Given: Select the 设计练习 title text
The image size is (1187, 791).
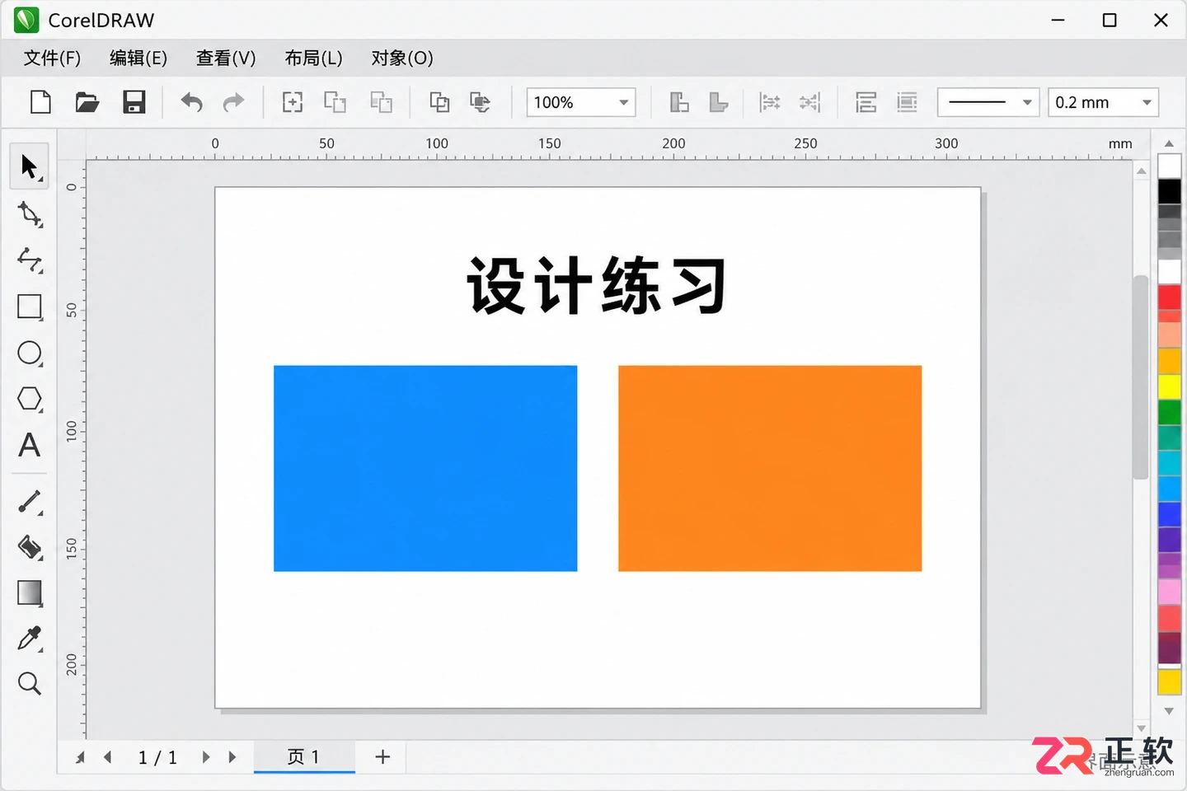Looking at the screenshot, I should pyautogui.click(x=597, y=285).
